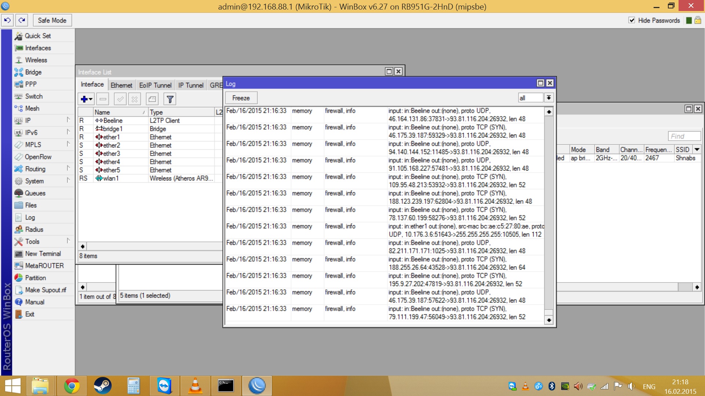705x396 pixels.
Task: Sort by Type column header
Action: point(181,112)
